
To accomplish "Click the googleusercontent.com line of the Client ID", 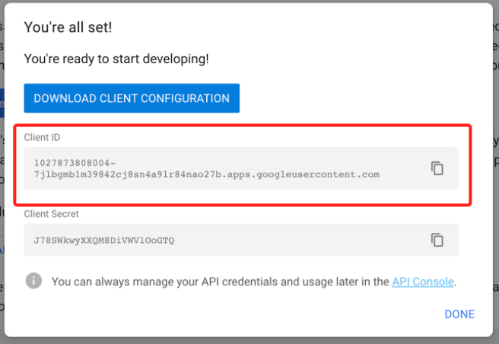I will pos(207,174).
